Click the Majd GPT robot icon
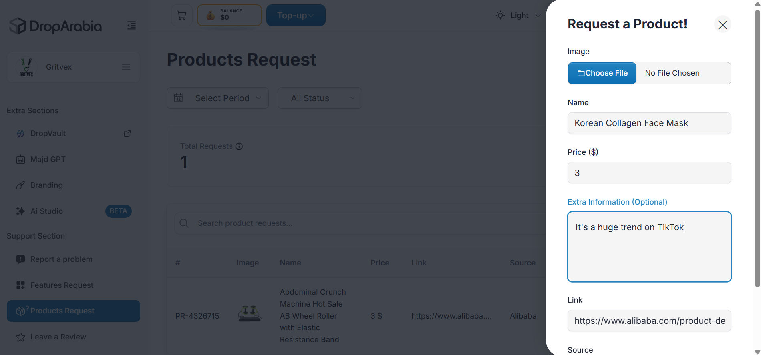The width and height of the screenshot is (761, 355). [x=20, y=160]
